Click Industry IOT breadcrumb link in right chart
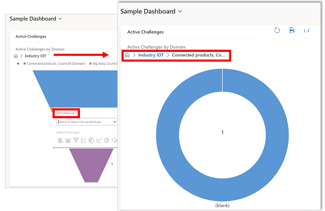Viewport: 325px width, 211px height. tap(151, 55)
